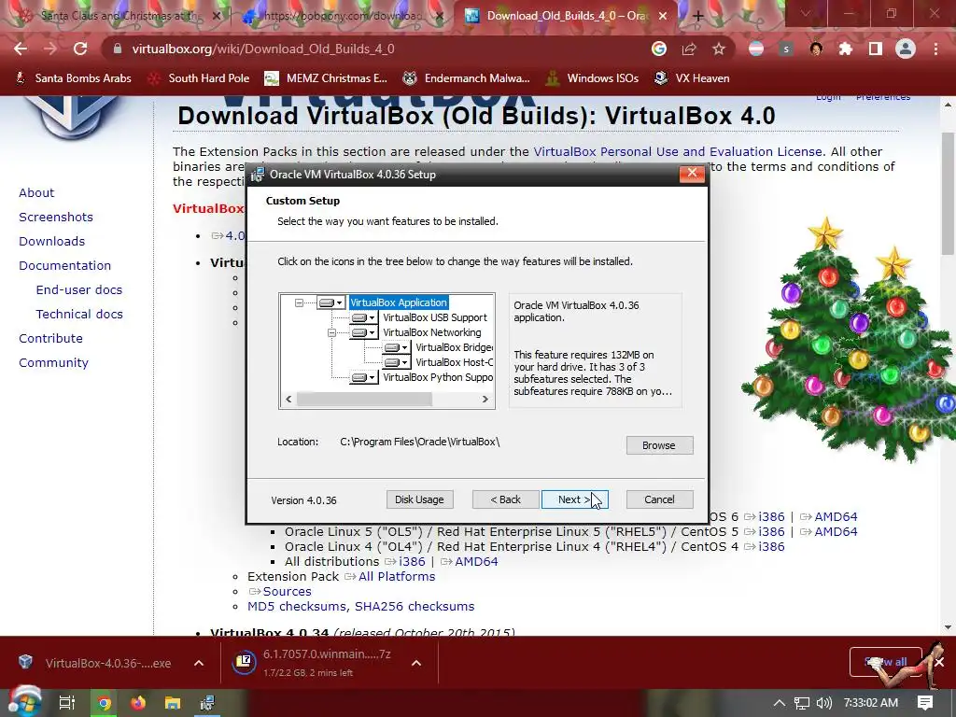Screen dimensions: 956x717
Task: Open Documentation in site sidebar
Action: [x=64, y=266]
